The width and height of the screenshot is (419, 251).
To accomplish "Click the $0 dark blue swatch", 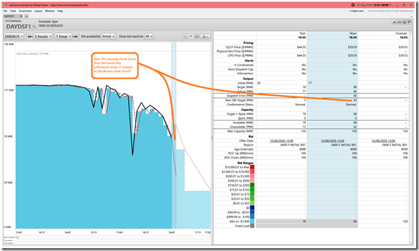I will 252,208.
